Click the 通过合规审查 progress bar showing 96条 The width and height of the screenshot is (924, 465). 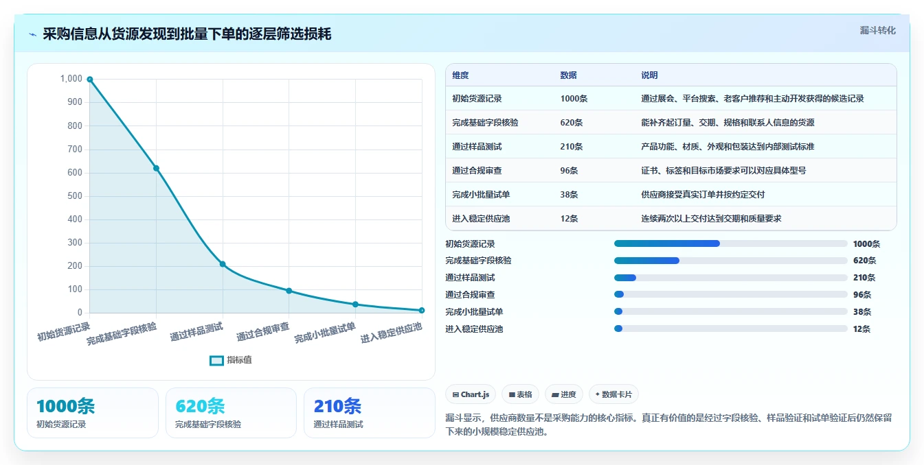[731, 295]
